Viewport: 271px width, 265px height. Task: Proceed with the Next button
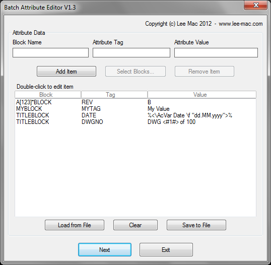(105, 249)
